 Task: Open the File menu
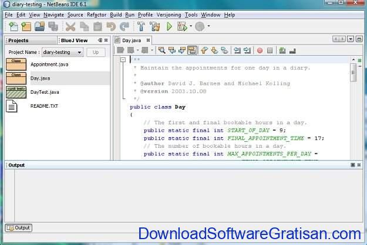(9, 15)
